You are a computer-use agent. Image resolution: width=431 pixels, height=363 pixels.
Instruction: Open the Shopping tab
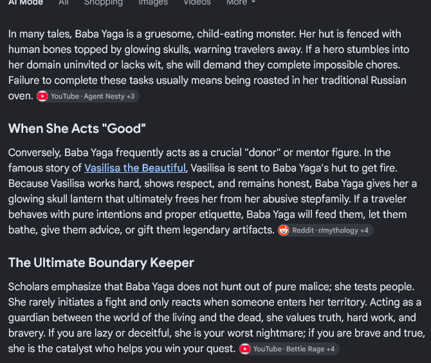(104, 2)
